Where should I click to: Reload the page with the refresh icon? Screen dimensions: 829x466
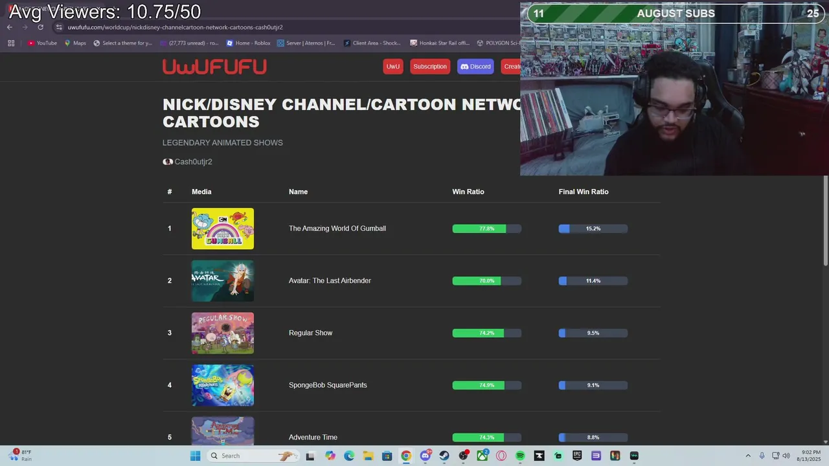[40, 27]
